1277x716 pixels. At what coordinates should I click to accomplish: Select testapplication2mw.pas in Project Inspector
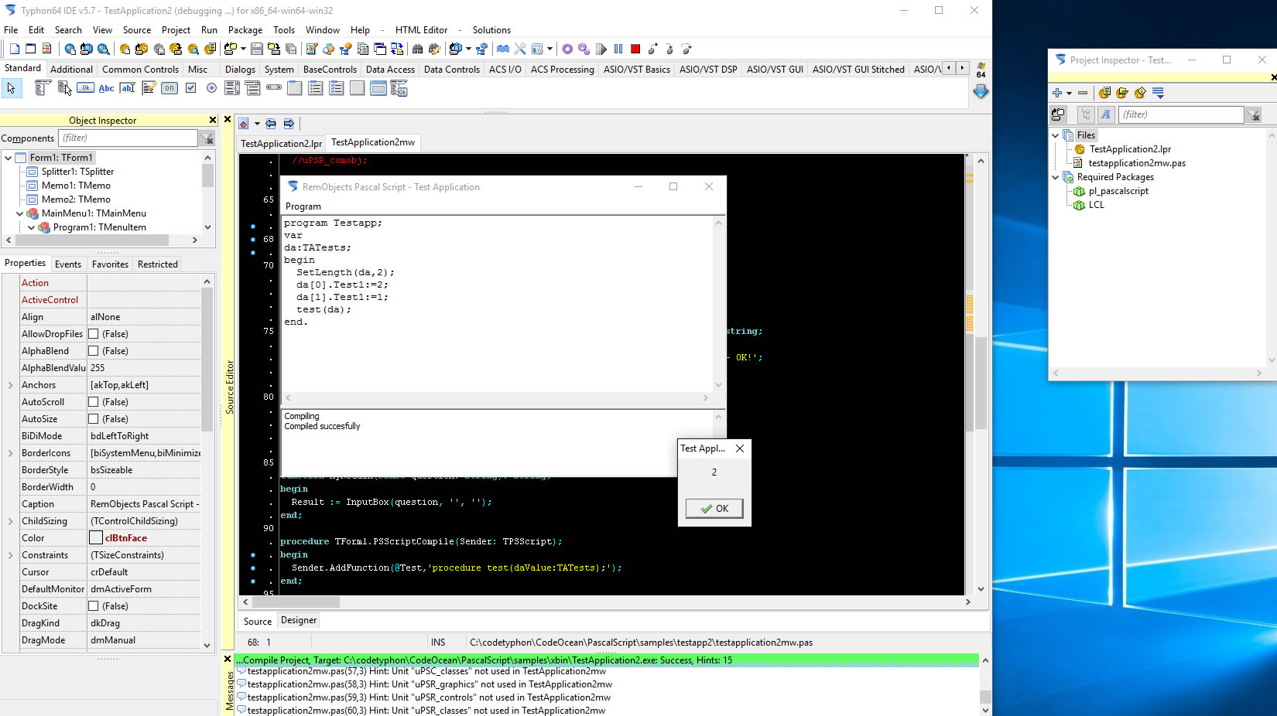coord(1136,163)
